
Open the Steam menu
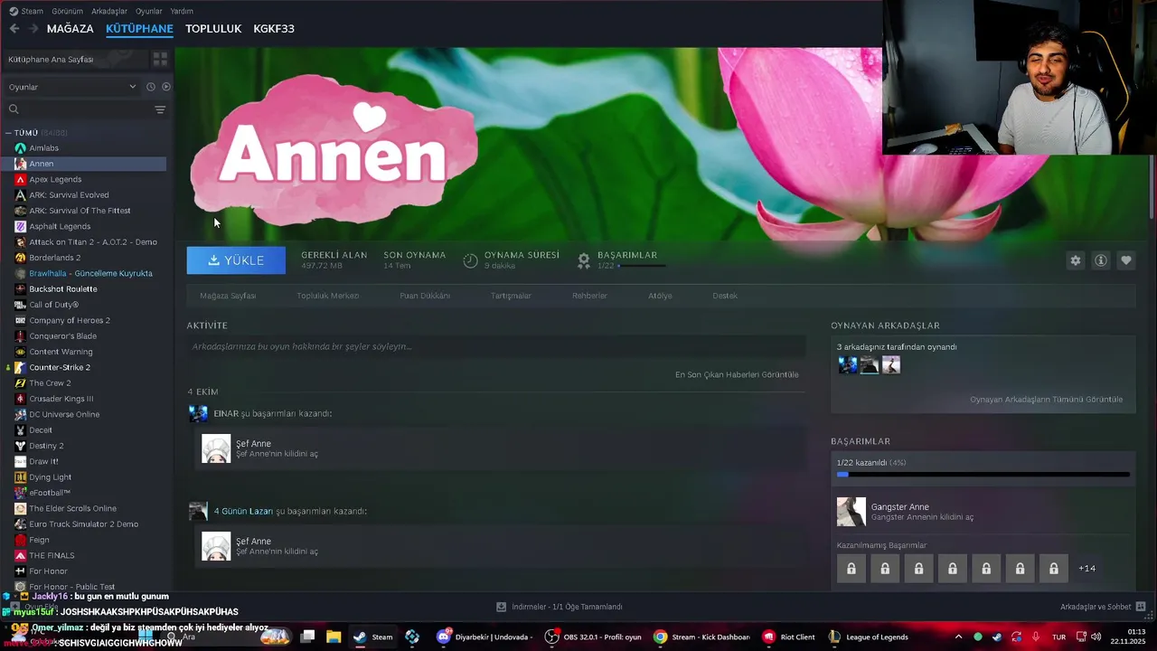(33, 11)
